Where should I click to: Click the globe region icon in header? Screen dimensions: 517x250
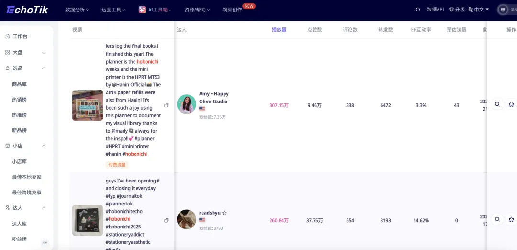tap(503, 10)
